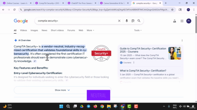Click Key Features and Benefits heading
The width and height of the screenshot is (197, 110).
(31, 68)
